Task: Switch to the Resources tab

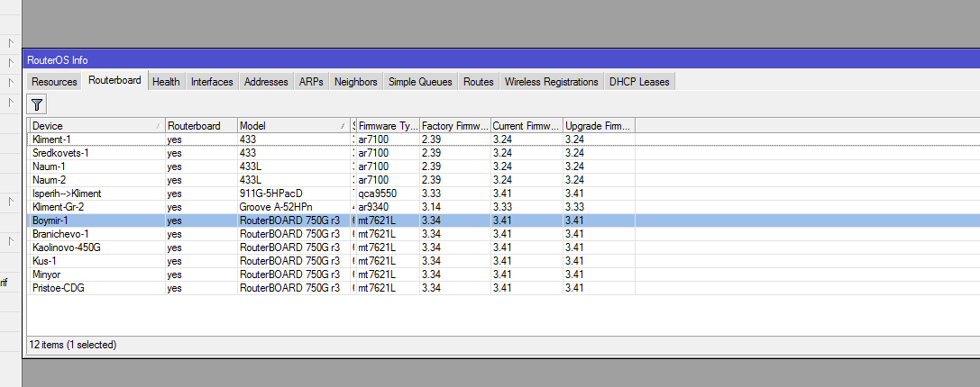Action: (54, 82)
